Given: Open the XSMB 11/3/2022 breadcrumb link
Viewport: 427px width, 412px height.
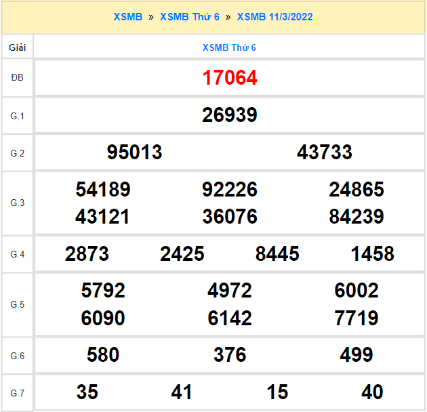Looking at the screenshot, I should (x=274, y=17).
